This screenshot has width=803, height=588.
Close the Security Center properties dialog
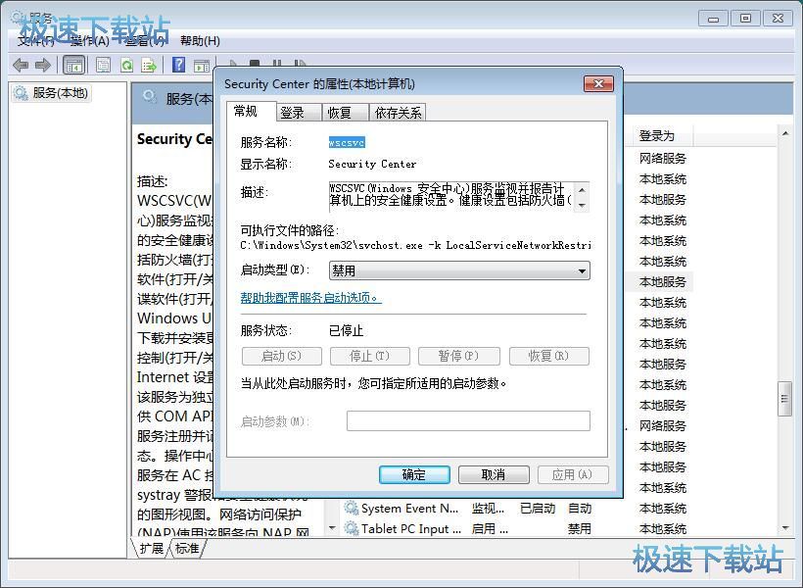coord(598,83)
